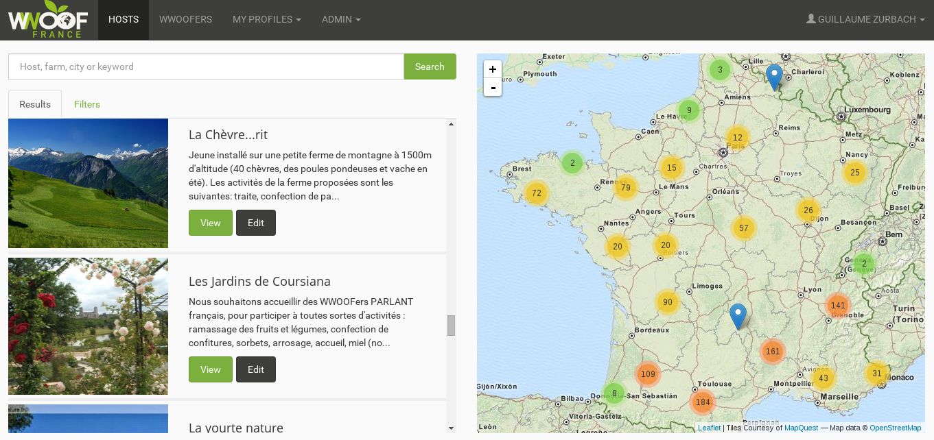Viewport: 934px width, 440px height.
Task: View the La Chèvre...rit host
Action: coord(211,223)
